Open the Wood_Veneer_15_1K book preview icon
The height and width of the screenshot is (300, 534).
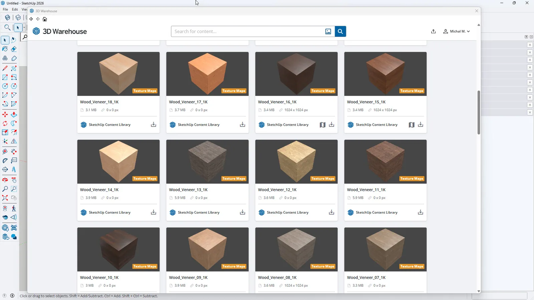tap(412, 125)
